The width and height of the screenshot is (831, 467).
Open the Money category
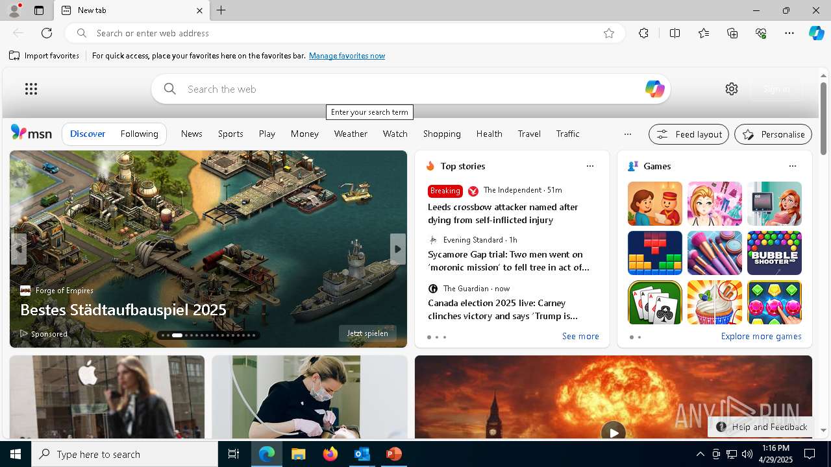[x=304, y=134]
